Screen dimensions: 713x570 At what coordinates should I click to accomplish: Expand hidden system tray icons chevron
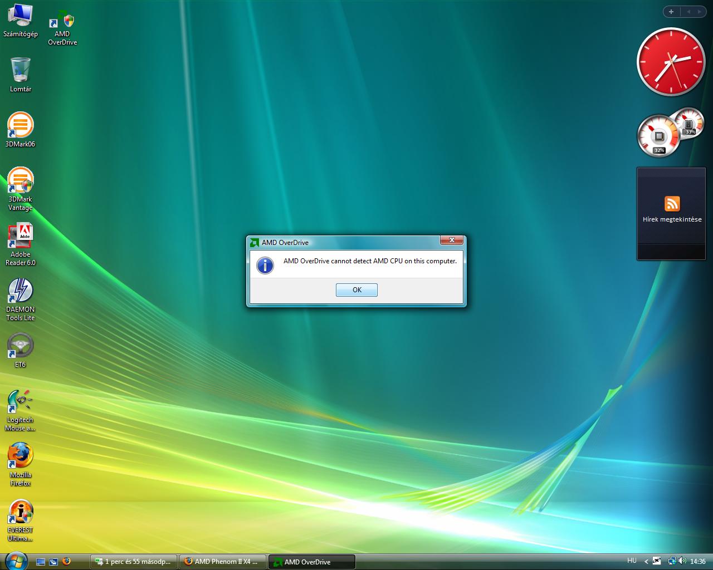[x=646, y=562]
